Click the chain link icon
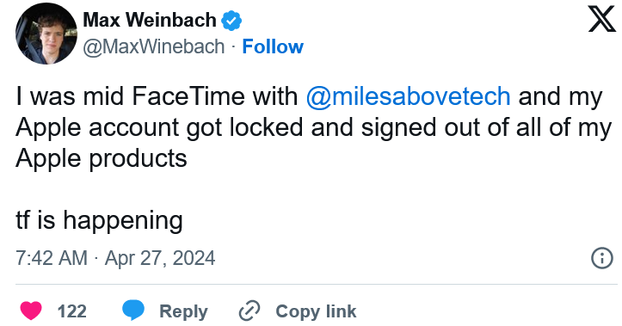This screenshot has width=622, height=326. point(249,311)
